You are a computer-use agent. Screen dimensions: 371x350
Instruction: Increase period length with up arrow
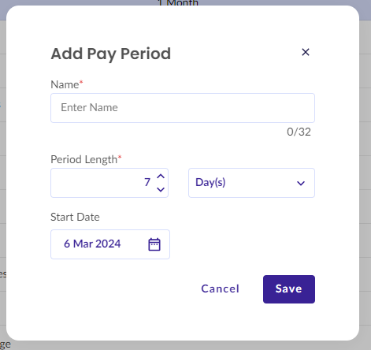point(161,177)
